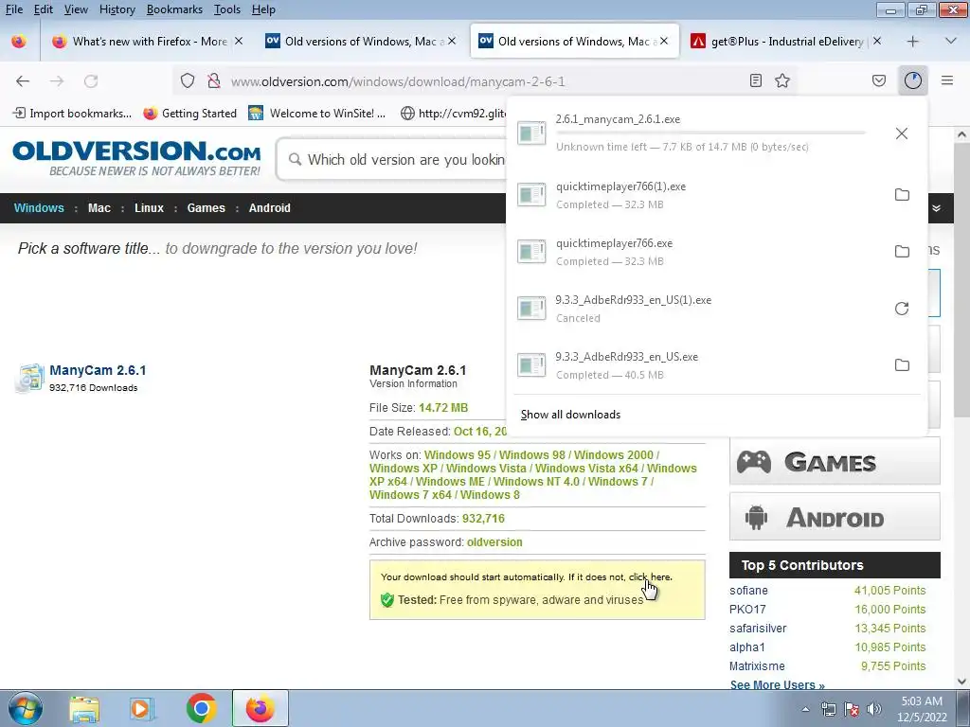This screenshot has width=970, height=727.
Task: Select Mac in the site navigation
Action: point(99,207)
